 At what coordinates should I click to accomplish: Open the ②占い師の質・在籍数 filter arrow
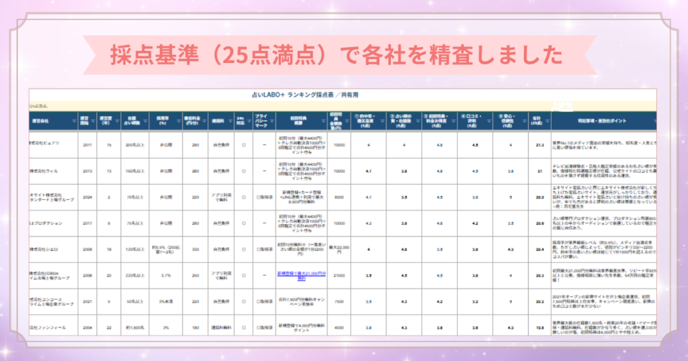coord(418,121)
